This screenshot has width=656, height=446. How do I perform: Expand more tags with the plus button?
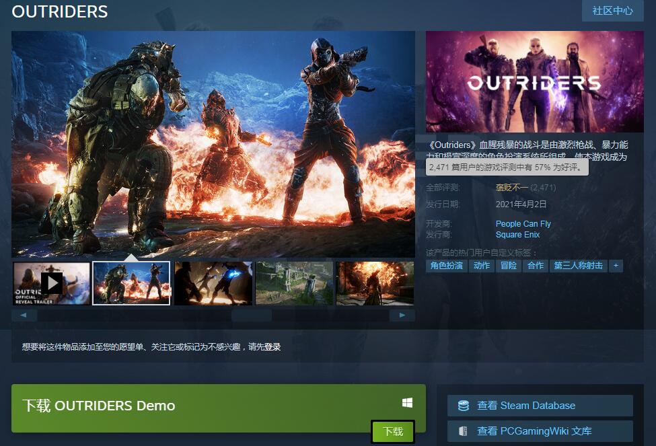pyautogui.click(x=615, y=266)
